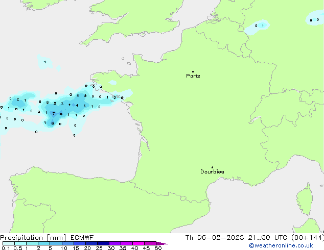324x250 pixels.
Task: Click the (00+144) forecast hour text
Action: coord(309,237)
